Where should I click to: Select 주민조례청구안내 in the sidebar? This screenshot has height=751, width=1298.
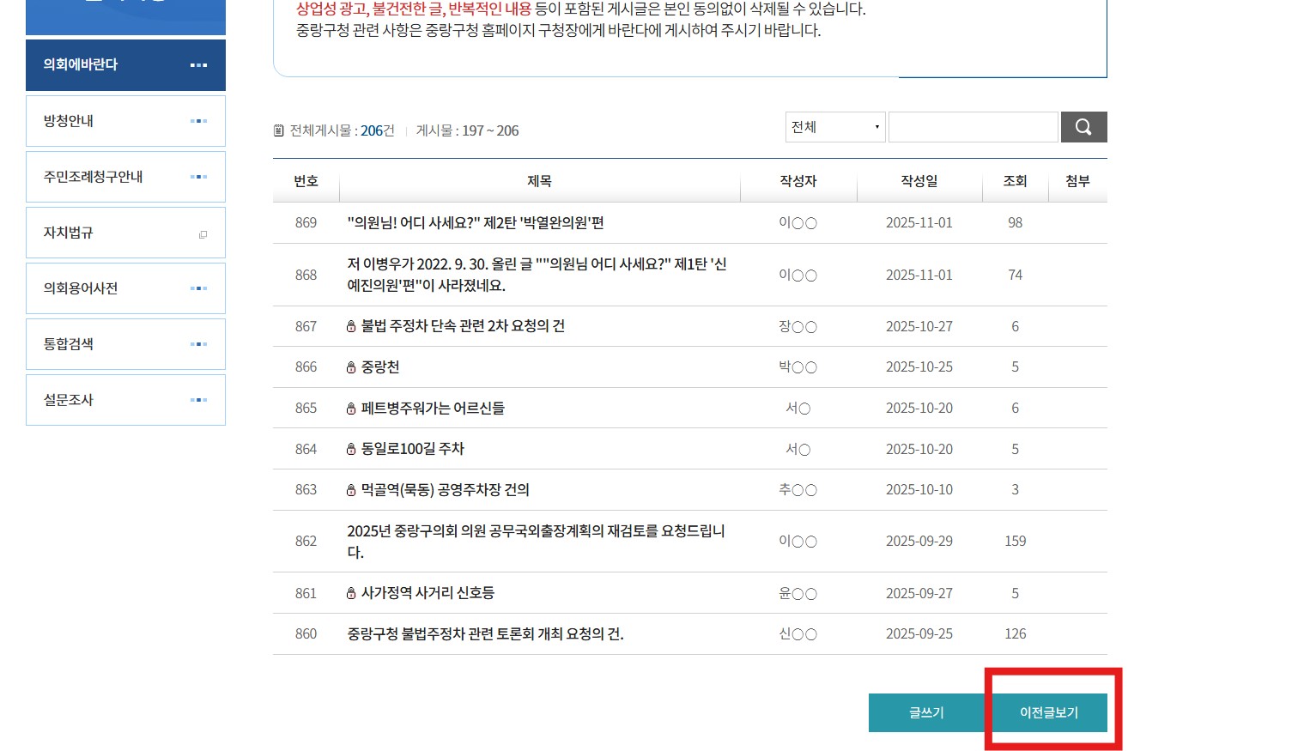(125, 177)
